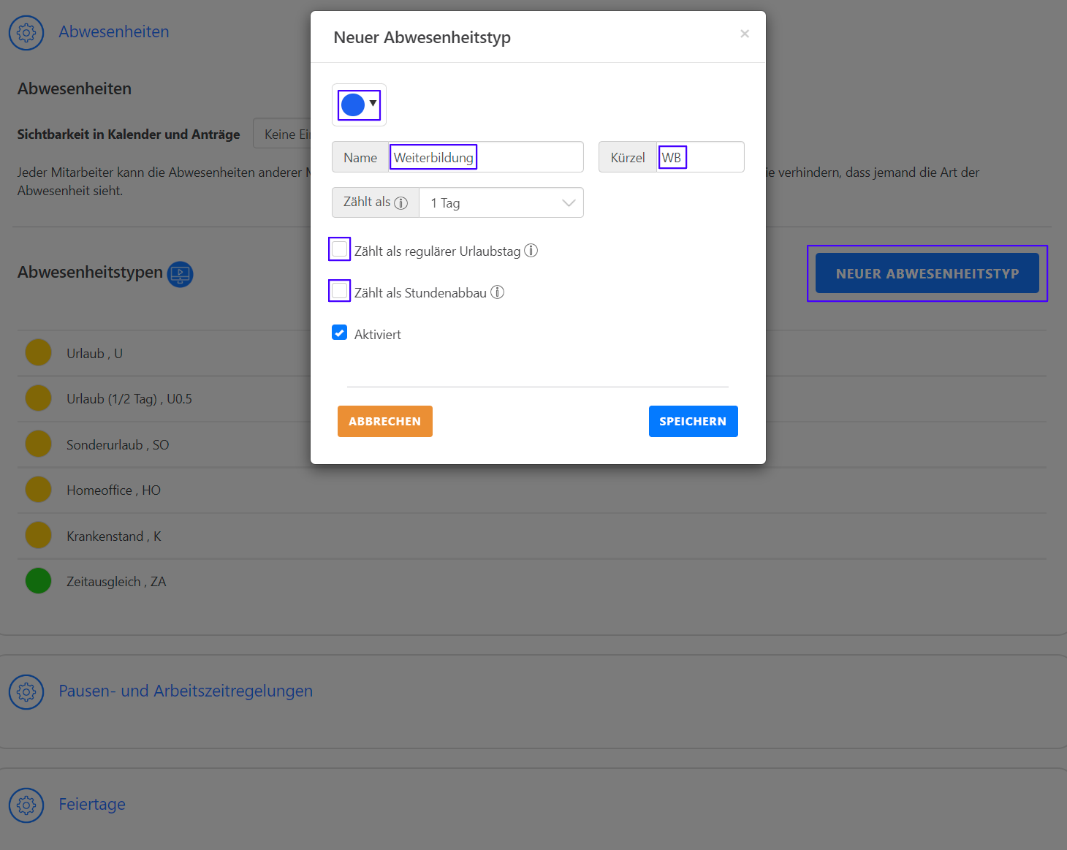Image resolution: width=1067 pixels, height=850 pixels.
Task: Click the green Zeitausgleich color circle
Action: click(x=38, y=581)
